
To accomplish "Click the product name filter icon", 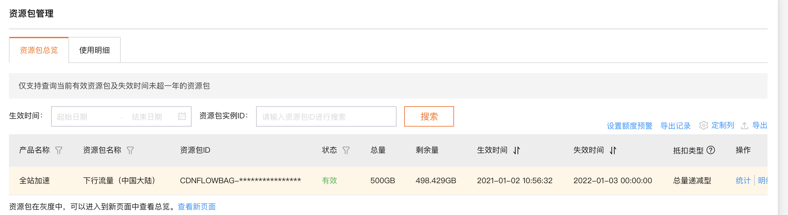I will [x=59, y=150].
